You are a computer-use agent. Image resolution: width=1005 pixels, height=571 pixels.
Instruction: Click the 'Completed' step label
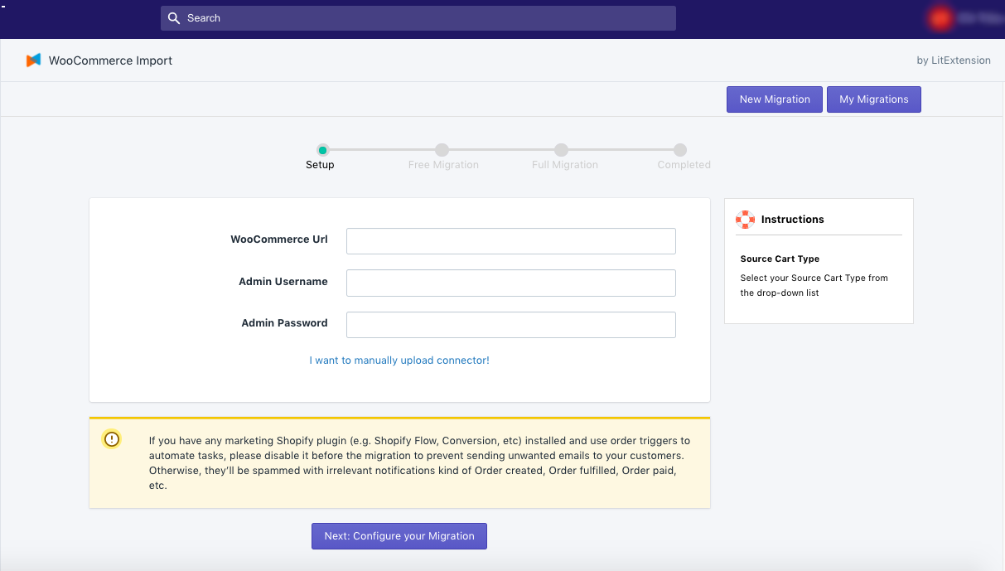[684, 165]
